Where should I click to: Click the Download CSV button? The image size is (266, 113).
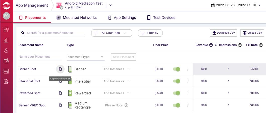pos(224,33)
